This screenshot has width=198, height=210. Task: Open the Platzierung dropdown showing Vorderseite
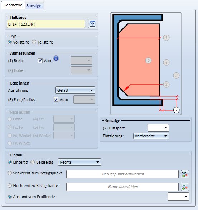pos(151,136)
